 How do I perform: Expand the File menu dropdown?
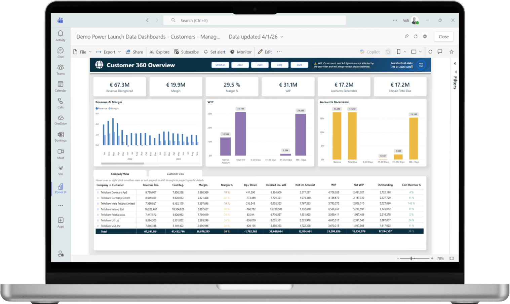pyautogui.click(x=83, y=52)
